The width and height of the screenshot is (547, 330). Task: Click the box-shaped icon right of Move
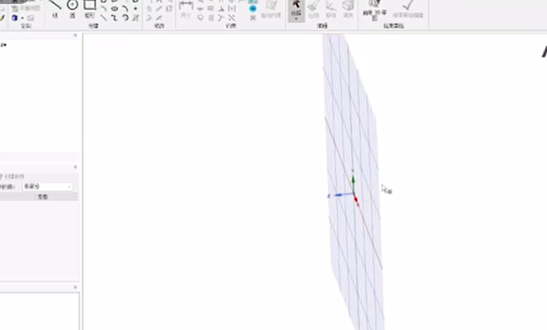point(348,5)
